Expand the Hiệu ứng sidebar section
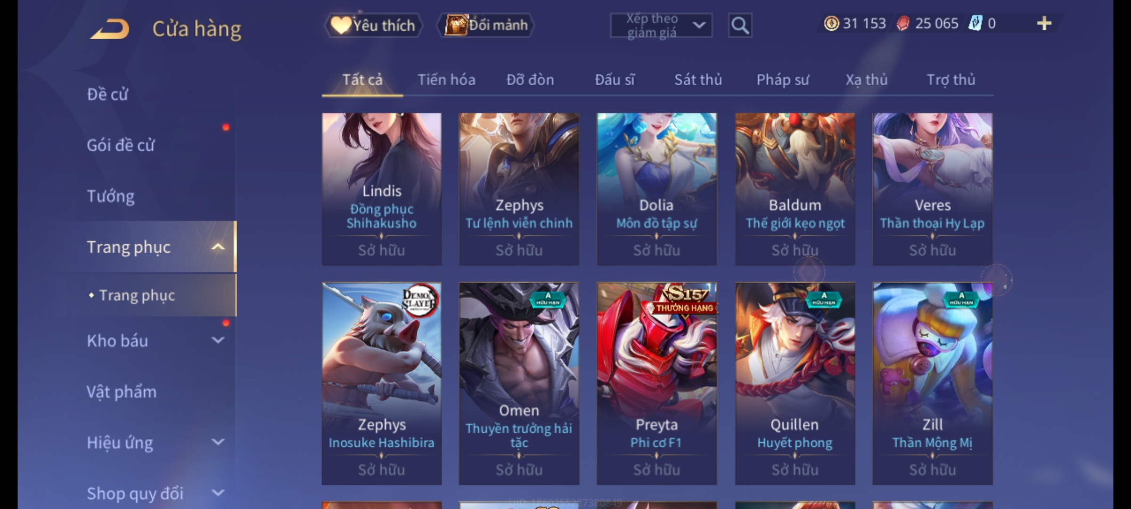Viewport: 1131px width, 509px height. pos(218,442)
